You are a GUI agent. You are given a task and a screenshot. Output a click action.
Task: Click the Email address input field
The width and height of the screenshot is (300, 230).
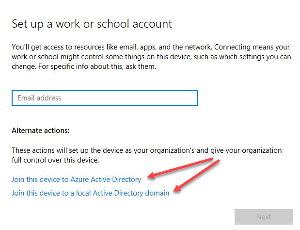tap(104, 98)
